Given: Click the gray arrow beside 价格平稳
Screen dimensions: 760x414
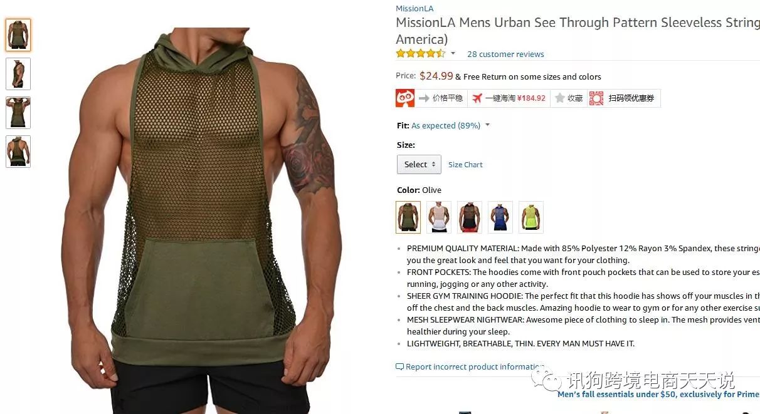Looking at the screenshot, I should tap(424, 98).
